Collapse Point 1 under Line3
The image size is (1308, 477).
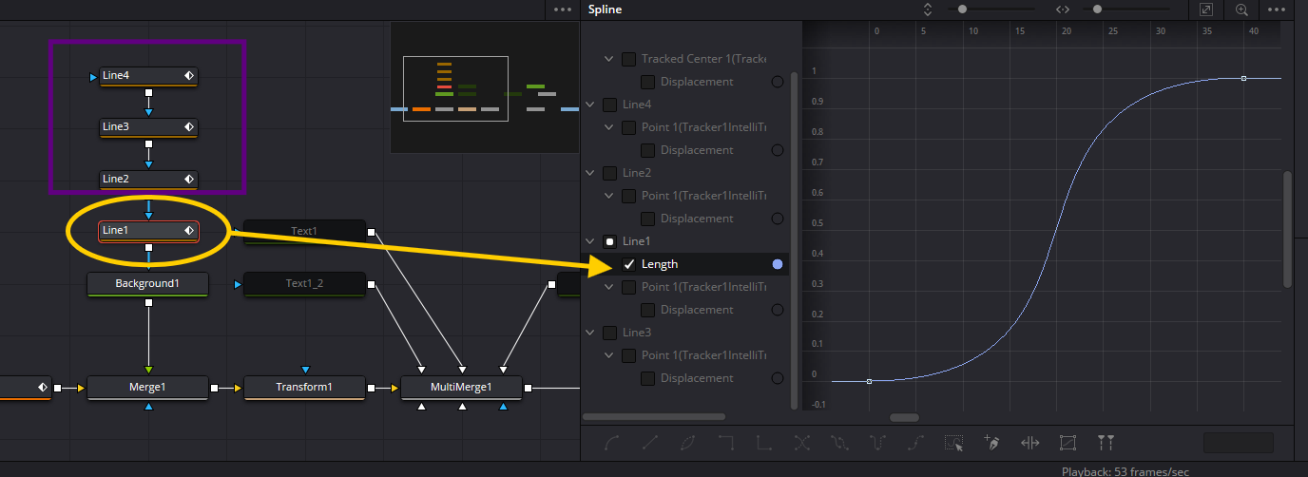(x=609, y=355)
